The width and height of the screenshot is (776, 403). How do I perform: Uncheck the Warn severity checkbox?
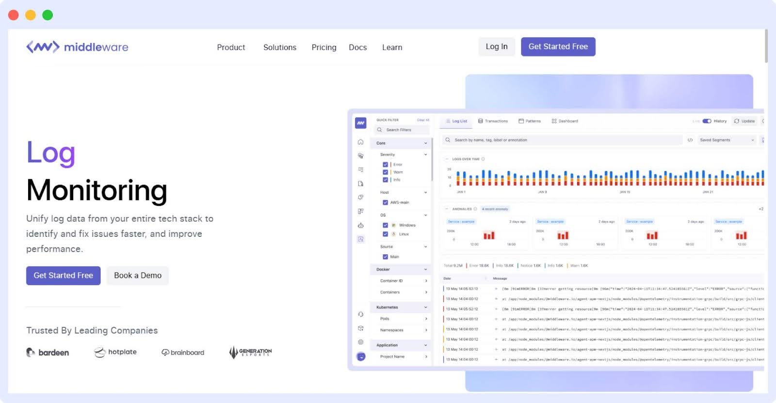coord(385,172)
